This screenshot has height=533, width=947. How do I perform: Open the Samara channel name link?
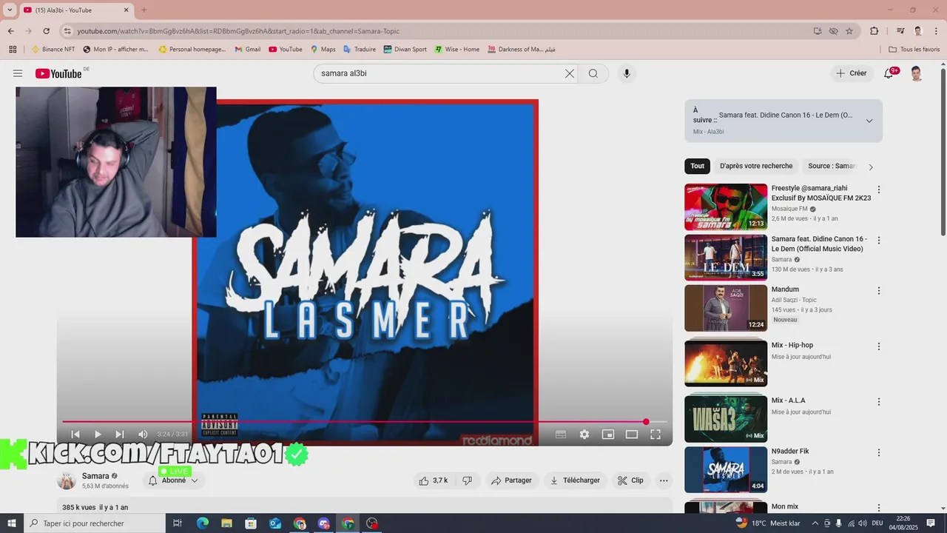95,476
